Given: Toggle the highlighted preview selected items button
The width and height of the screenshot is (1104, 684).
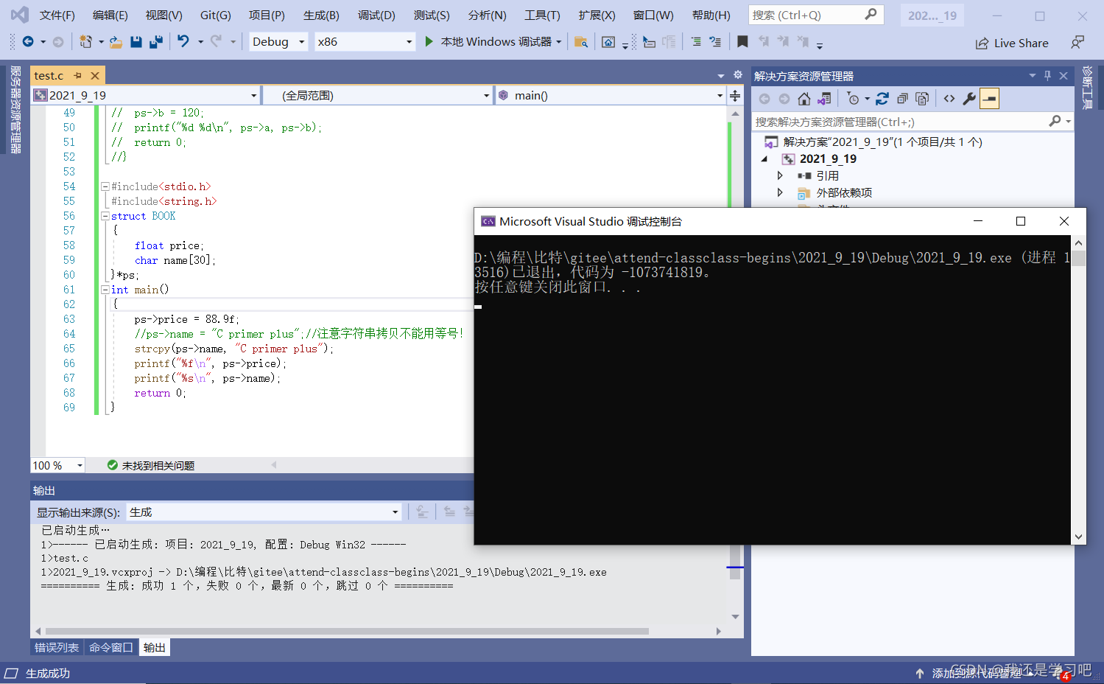Looking at the screenshot, I should 990,99.
